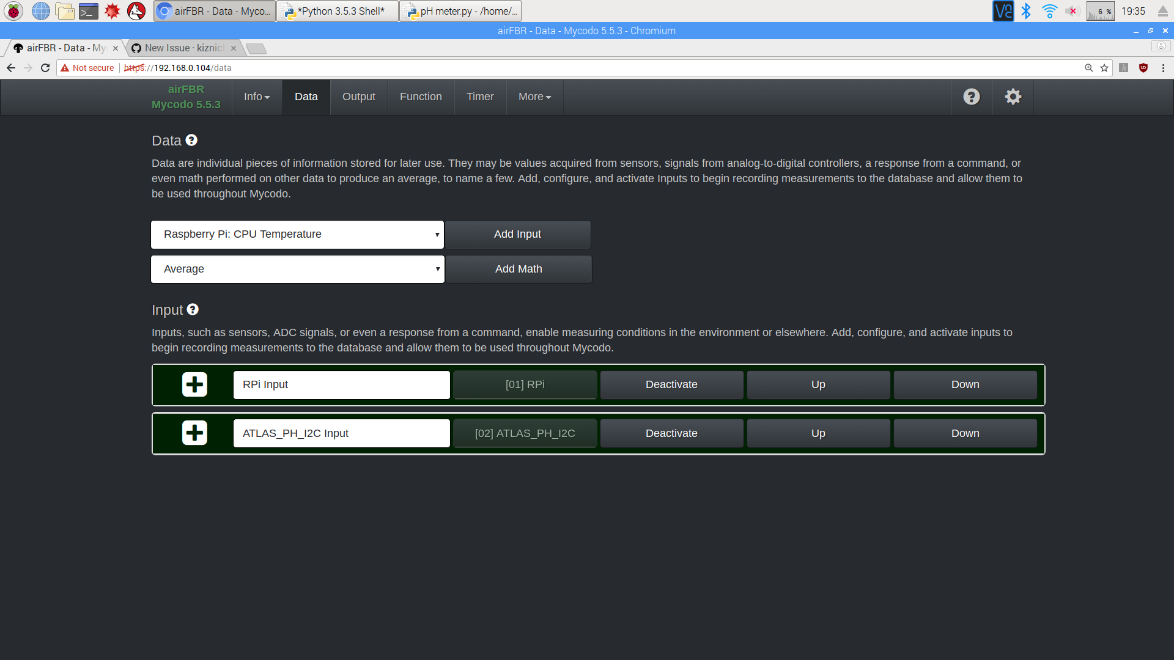Image resolution: width=1174 pixels, height=660 pixels.
Task: Switch to the Data tab
Action: pyautogui.click(x=306, y=97)
